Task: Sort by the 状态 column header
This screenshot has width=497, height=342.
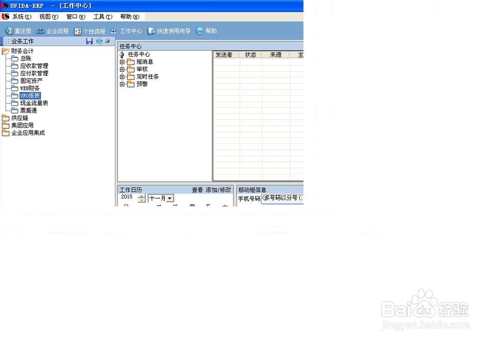Action: (x=250, y=55)
